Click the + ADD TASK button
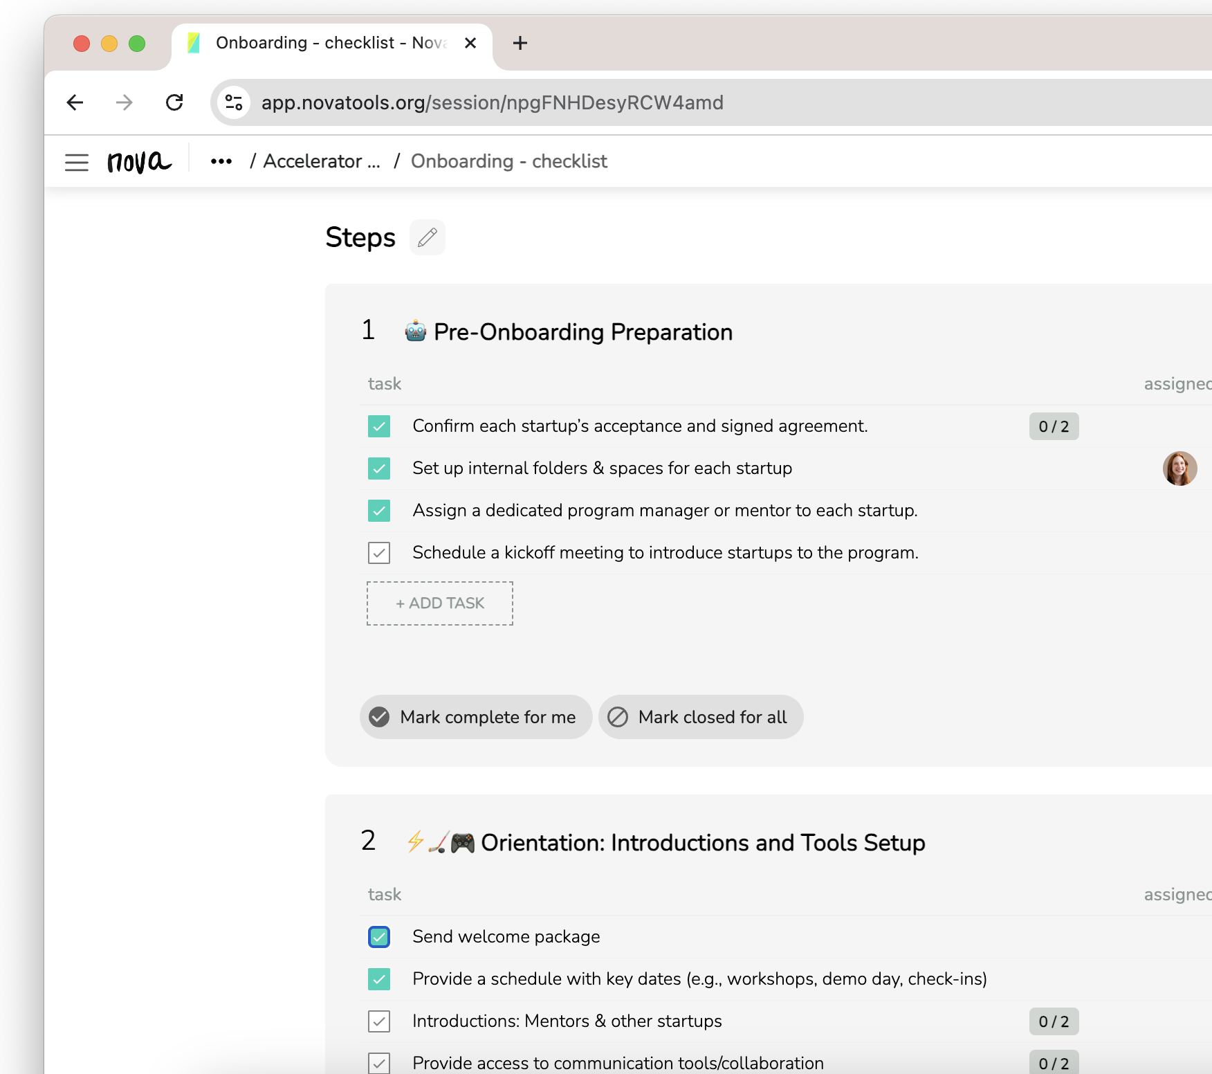Viewport: 1212px width, 1074px height. pos(440,603)
